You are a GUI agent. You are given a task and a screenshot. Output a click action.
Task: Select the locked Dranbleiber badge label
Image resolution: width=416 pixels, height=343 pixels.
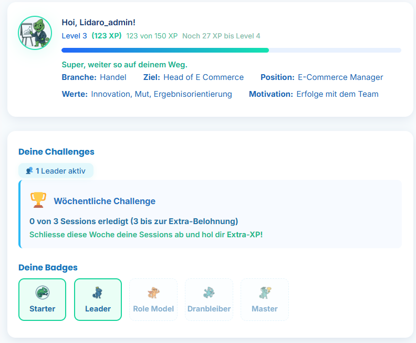209,309
